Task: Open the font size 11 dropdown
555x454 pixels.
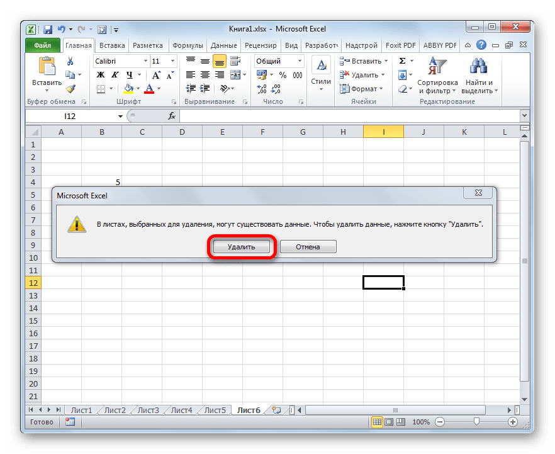Action: (x=172, y=61)
